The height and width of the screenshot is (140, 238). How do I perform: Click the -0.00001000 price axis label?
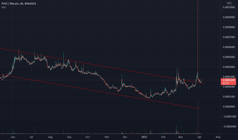tap(229, 117)
